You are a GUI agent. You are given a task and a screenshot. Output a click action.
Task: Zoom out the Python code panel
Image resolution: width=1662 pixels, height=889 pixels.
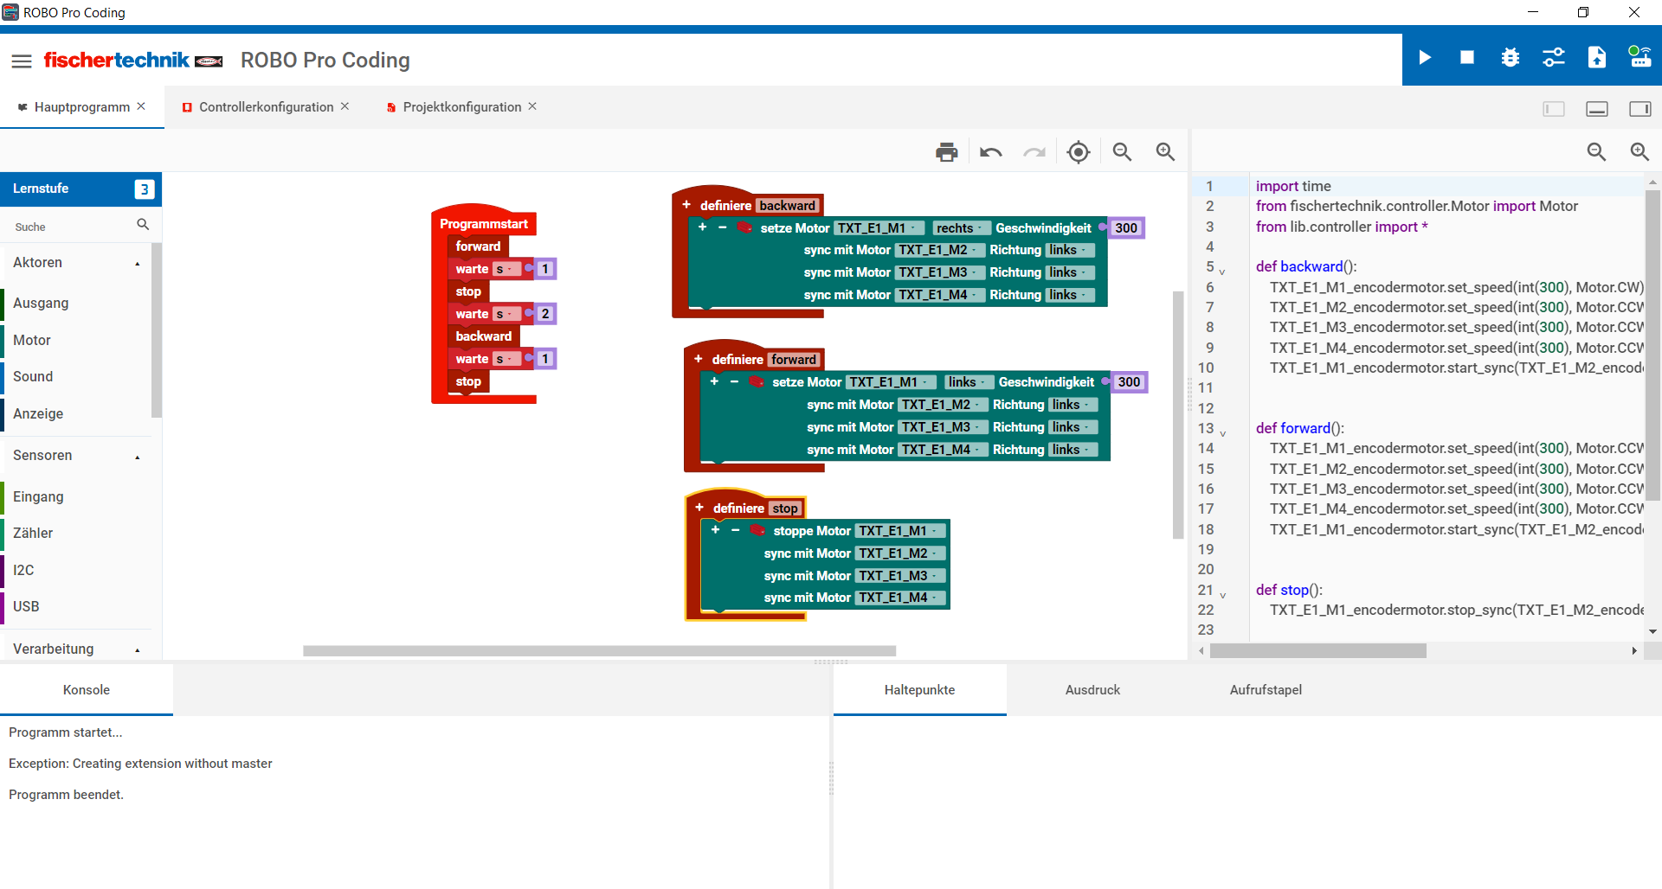coord(1597,152)
